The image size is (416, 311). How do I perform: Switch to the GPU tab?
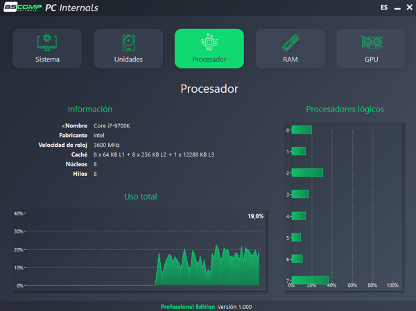coord(371,48)
